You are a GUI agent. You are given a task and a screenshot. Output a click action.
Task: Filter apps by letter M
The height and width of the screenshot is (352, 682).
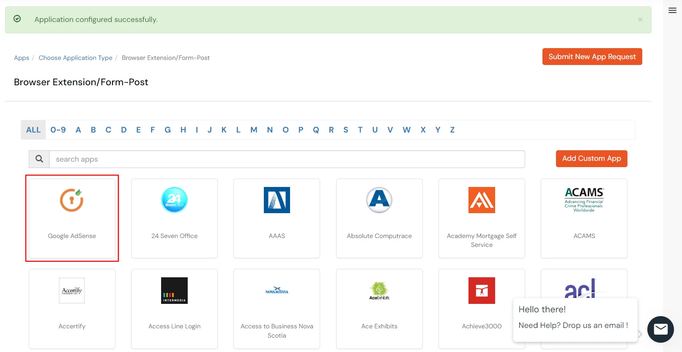(254, 130)
